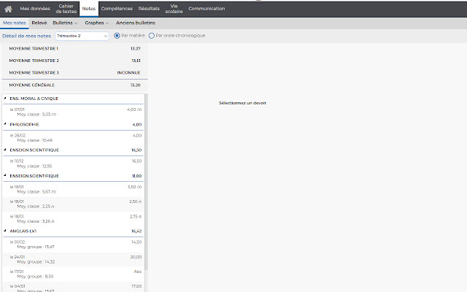This screenshot has width=467, height=292.
Task: Click the ENS. MORAL & CIVIQUE heading
Action: [34, 99]
